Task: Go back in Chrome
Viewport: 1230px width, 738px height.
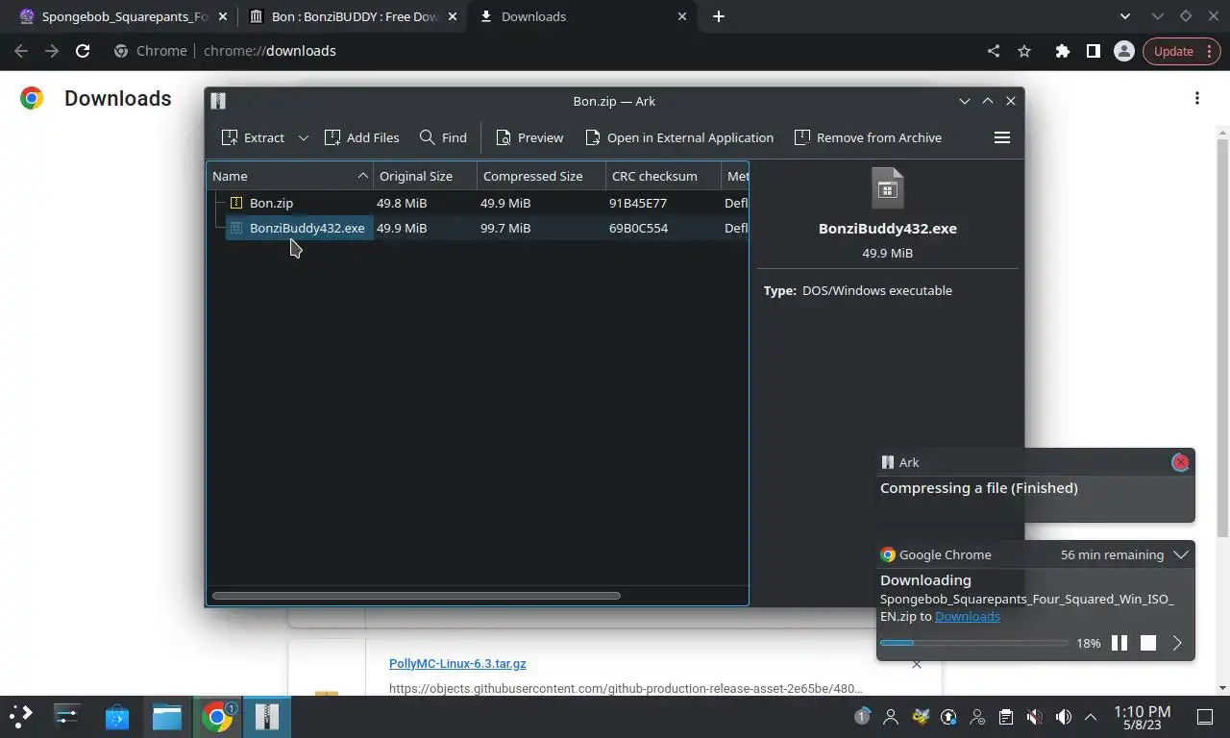Action: coord(21,51)
